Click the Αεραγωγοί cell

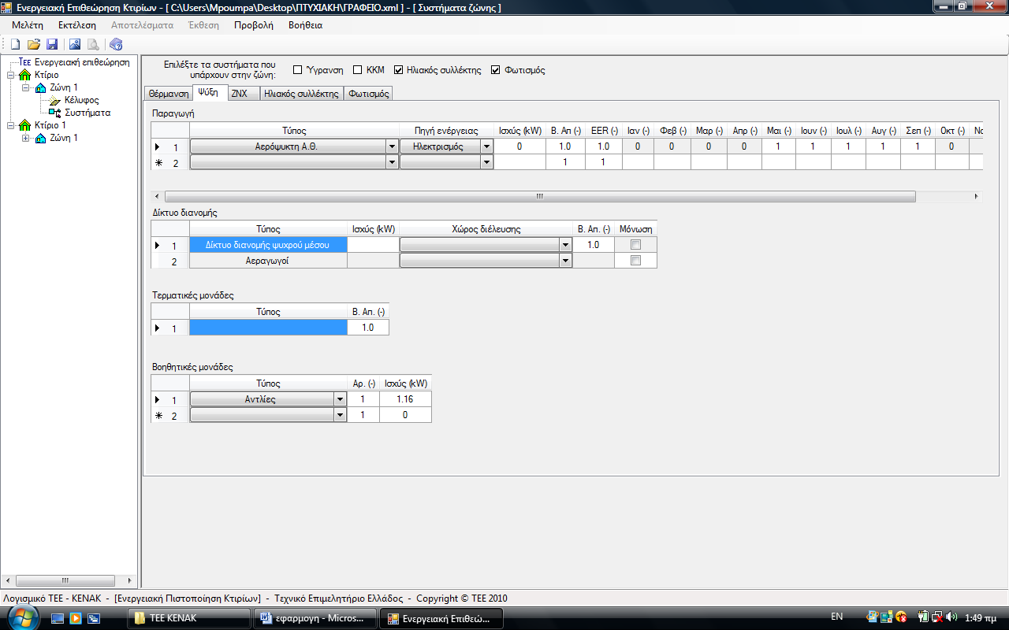point(268,261)
